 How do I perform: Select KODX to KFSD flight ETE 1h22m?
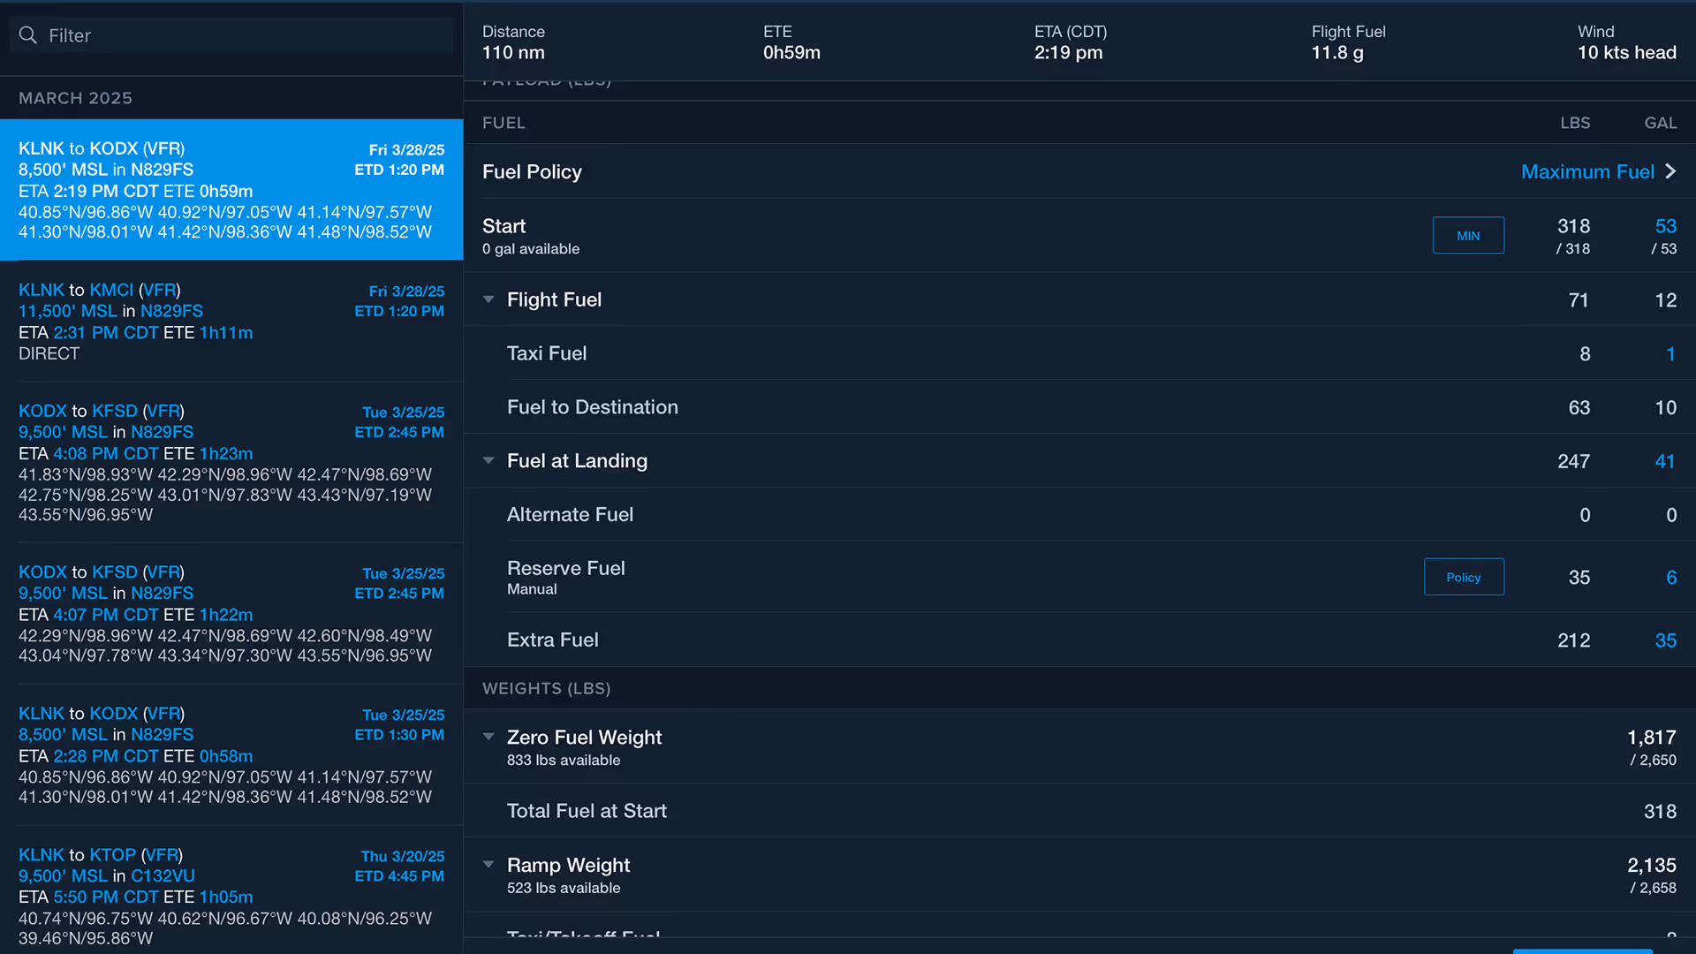point(231,614)
